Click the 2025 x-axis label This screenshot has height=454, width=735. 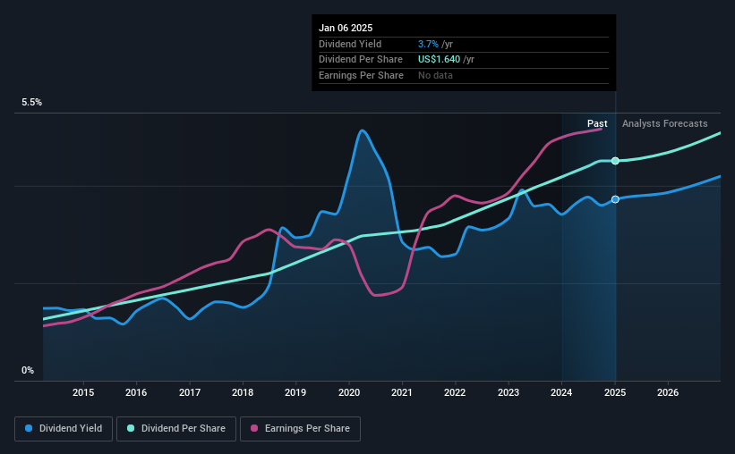click(615, 392)
